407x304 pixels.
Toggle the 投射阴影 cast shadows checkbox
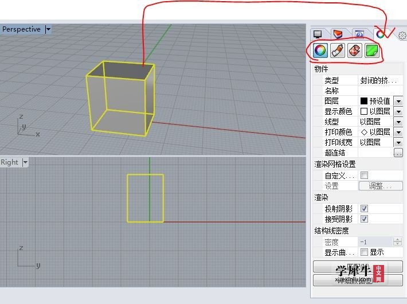[x=364, y=209]
